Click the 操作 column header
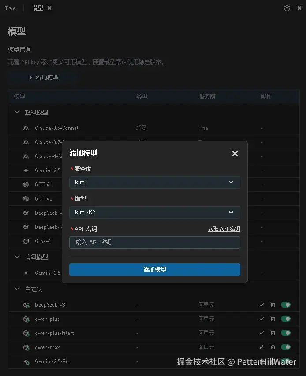Image resolution: width=306 pixels, height=376 pixels. (266, 96)
